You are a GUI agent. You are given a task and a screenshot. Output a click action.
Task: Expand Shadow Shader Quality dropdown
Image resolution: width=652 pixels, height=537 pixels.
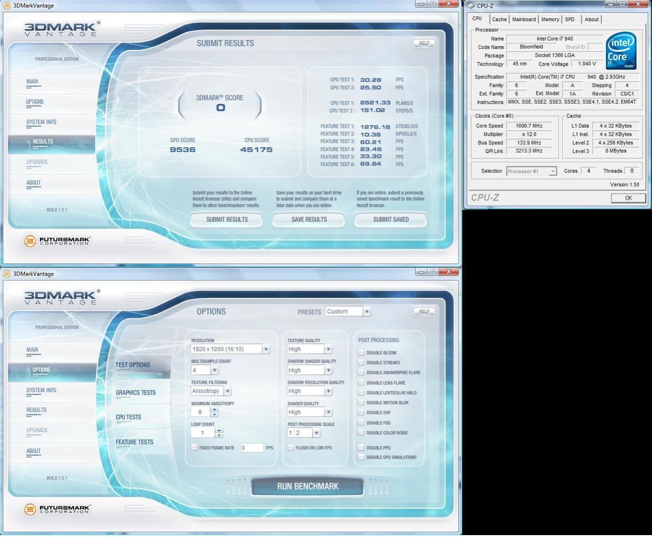point(328,370)
